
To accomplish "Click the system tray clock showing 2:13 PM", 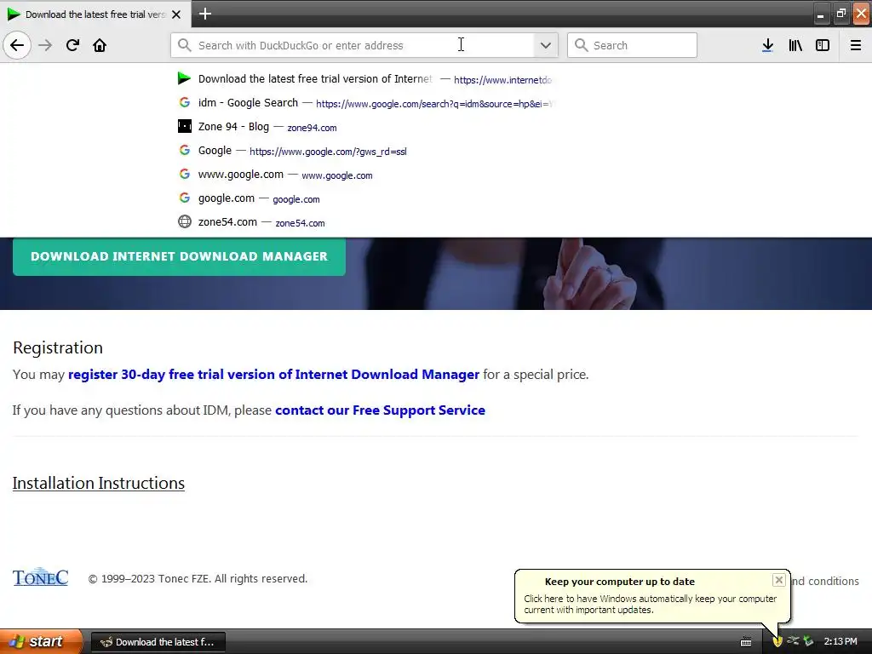I will (x=840, y=641).
